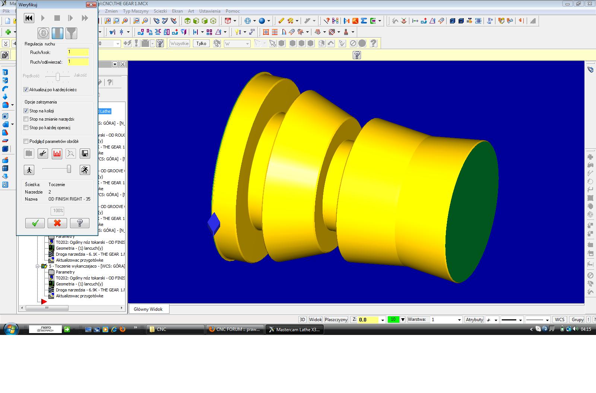Click the tag icon at viewport's right edge
The width and height of the screenshot is (596, 393).
click(x=590, y=70)
